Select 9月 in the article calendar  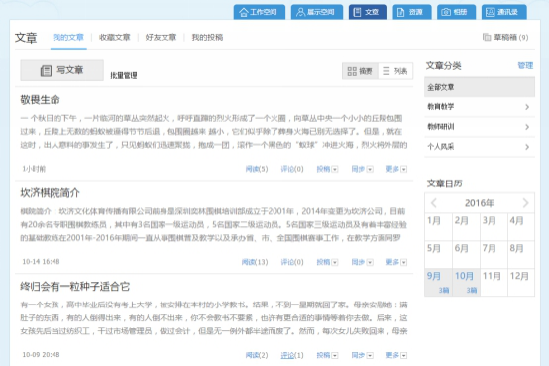(438, 283)
